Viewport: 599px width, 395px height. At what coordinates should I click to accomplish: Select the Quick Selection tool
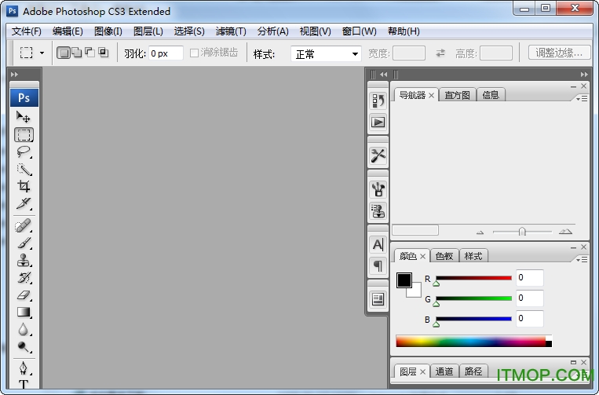click(24, 170)
